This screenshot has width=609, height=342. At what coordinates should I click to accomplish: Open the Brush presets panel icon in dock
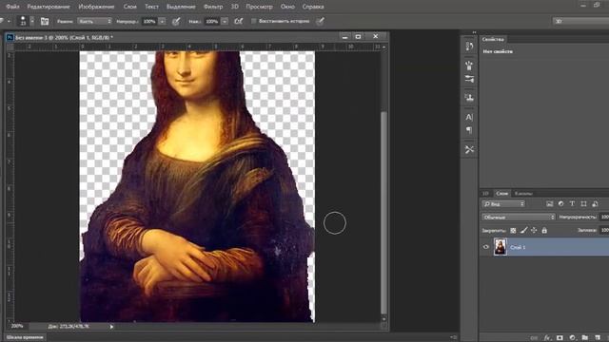pos(469,66)
